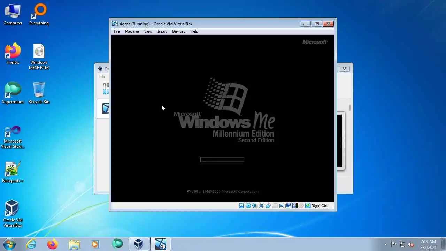This screenshot has width=446, height=251.
Task: Select the Windows MESE RTM disc image file
Action: click(x=39, y=56)
